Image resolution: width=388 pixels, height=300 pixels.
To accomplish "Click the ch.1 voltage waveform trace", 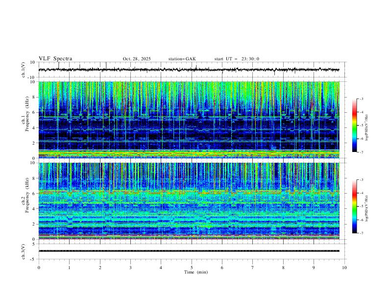I will 189,70.
